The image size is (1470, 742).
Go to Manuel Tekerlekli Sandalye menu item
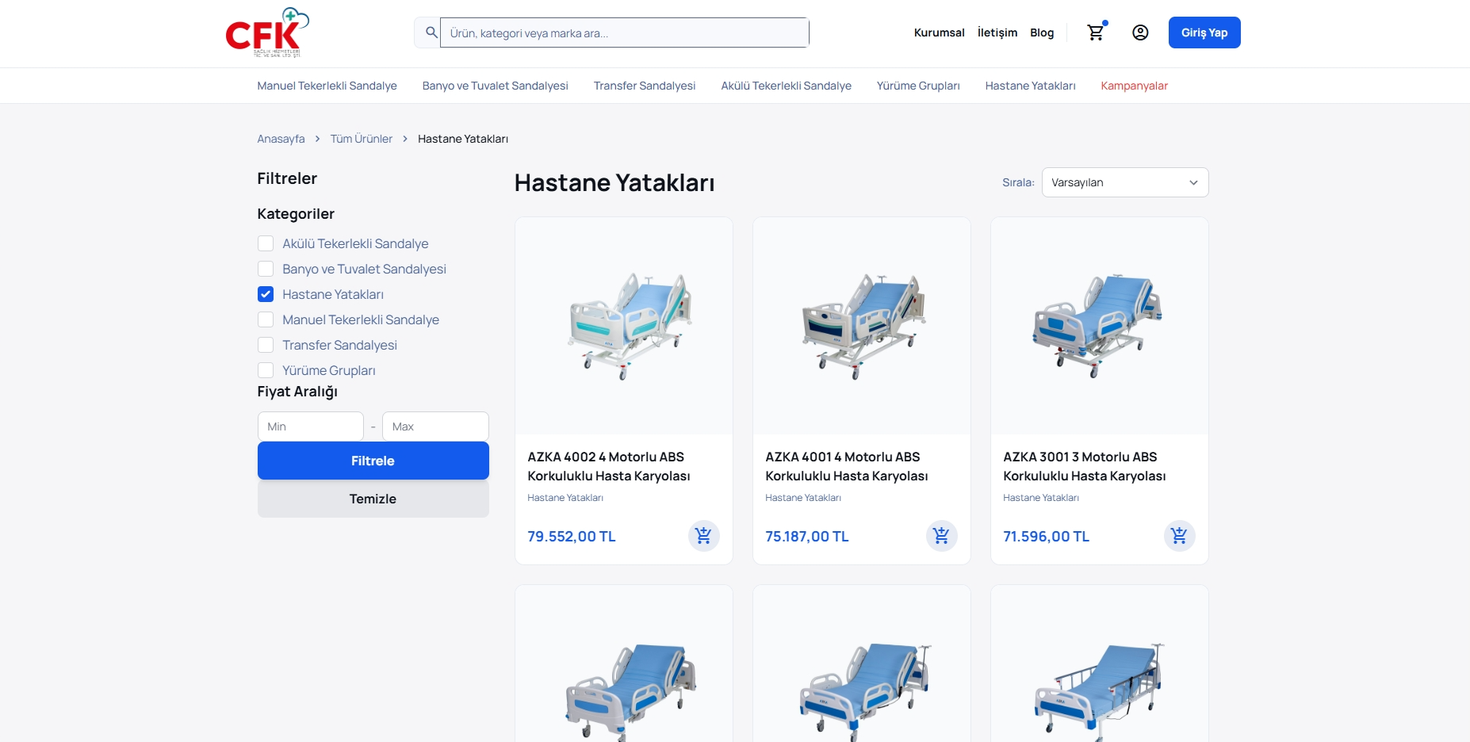pyautogui.click(x=327, y=86)
